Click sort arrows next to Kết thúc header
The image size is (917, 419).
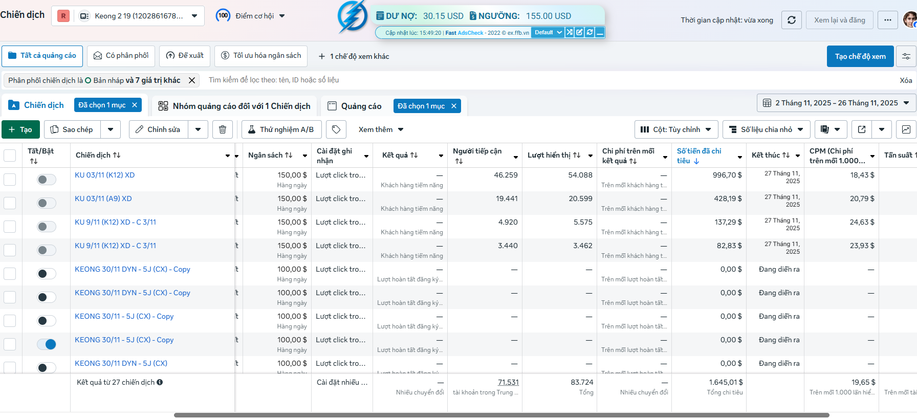[786, 155]
